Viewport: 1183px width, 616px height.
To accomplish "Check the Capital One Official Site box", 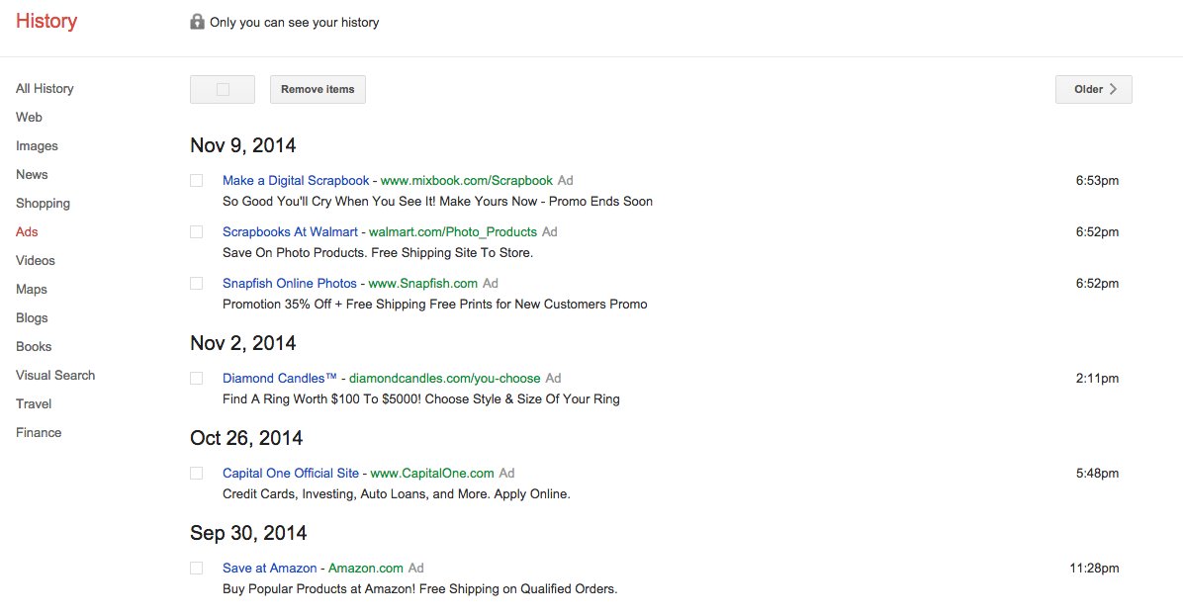I will click(197, 474).
